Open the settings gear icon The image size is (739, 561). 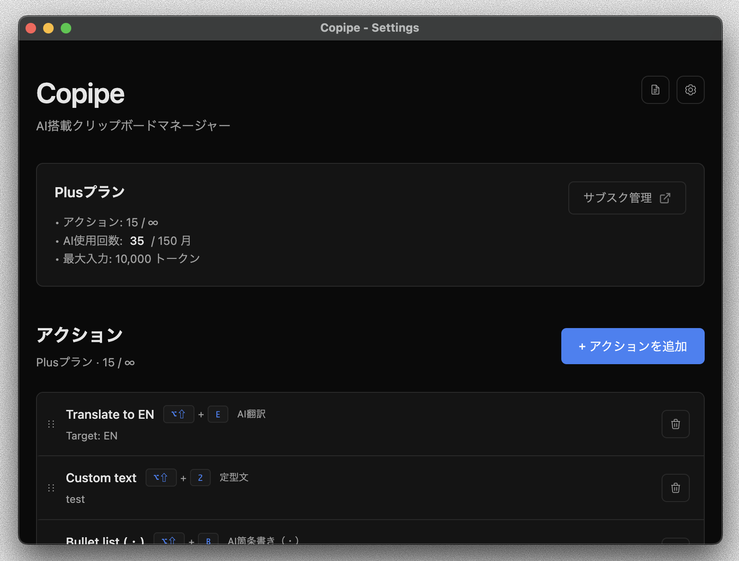[x=690, y=90]
